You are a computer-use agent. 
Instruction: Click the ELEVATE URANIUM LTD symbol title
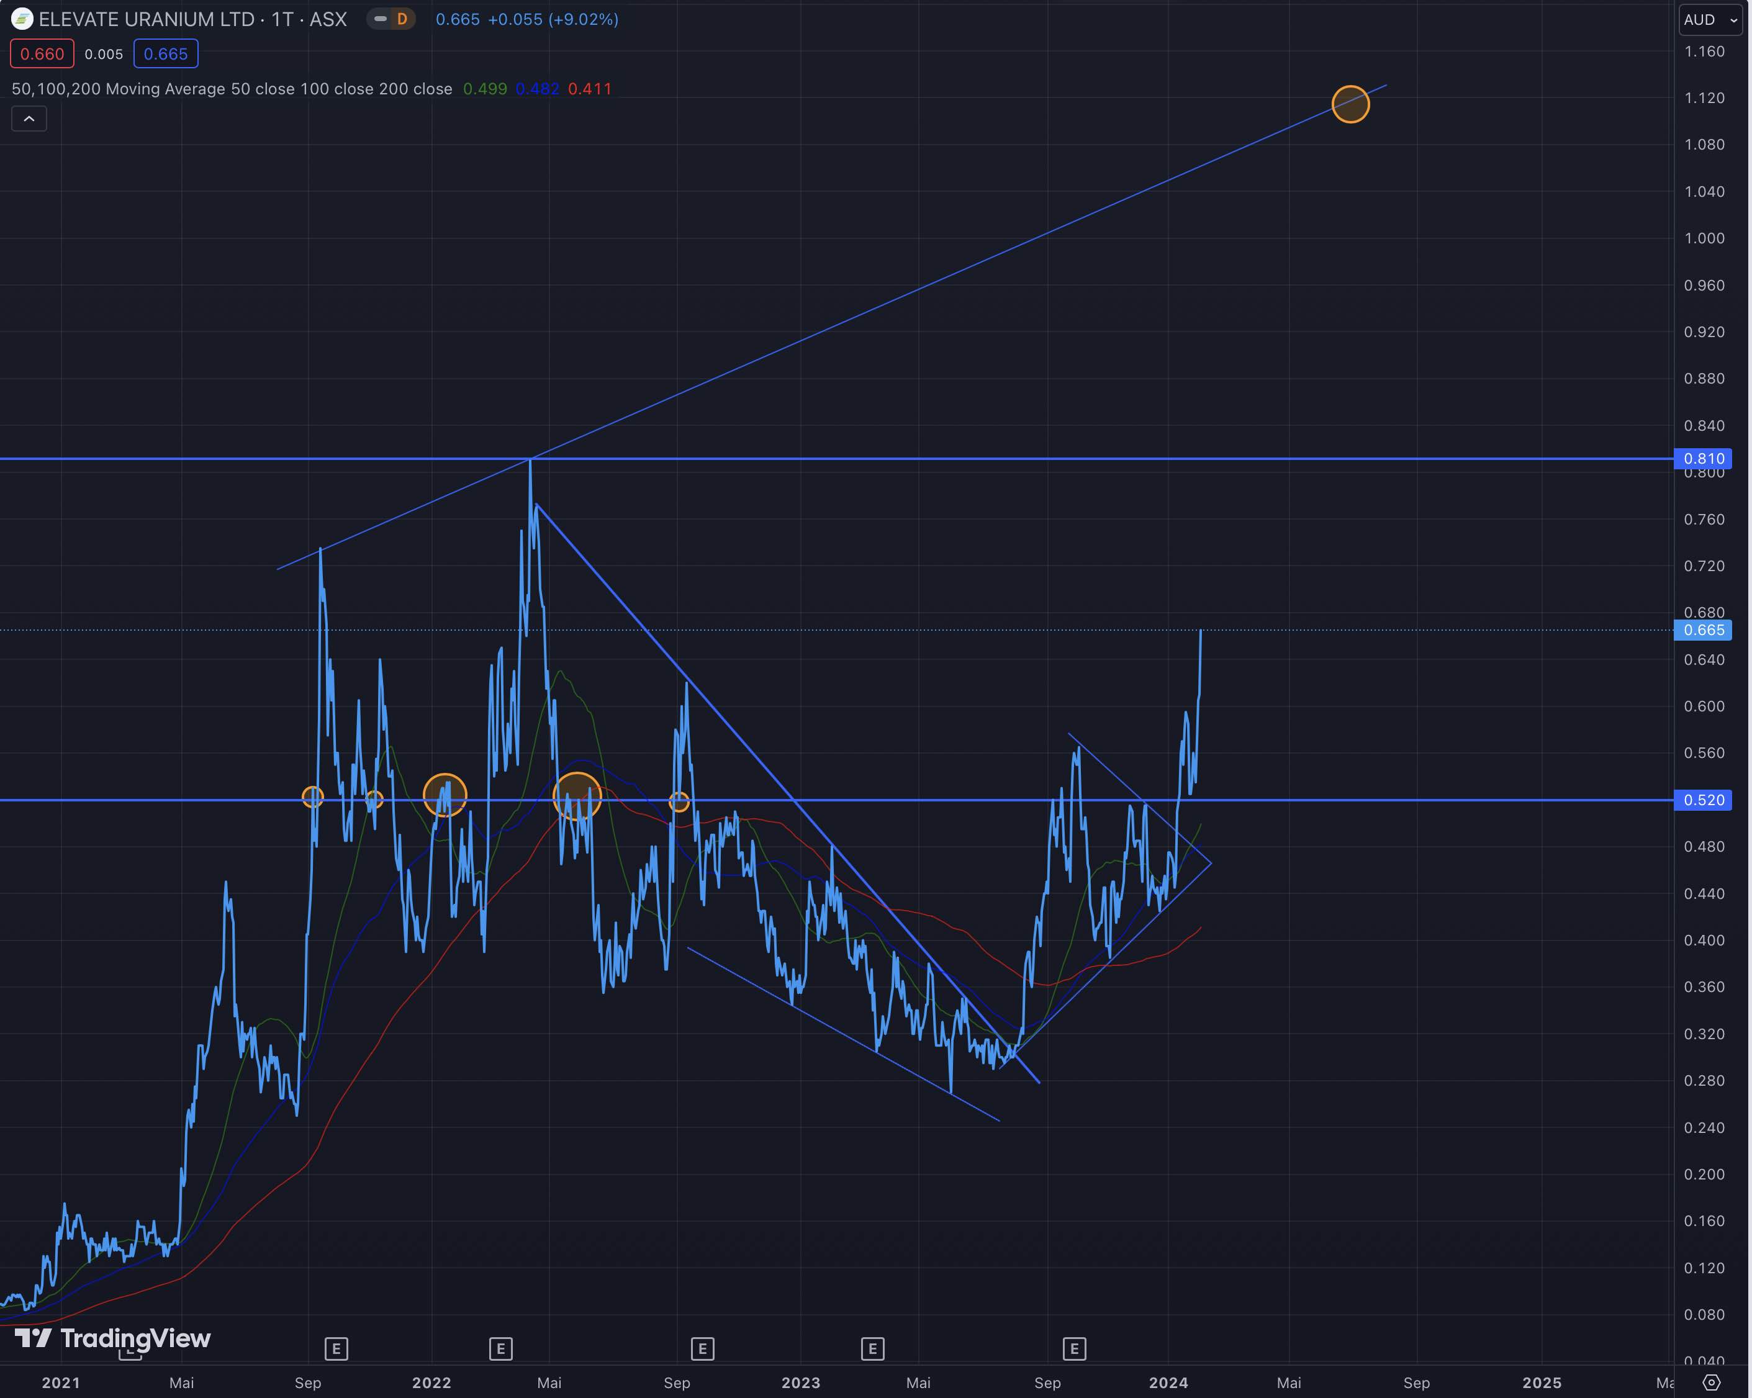click(192, 19)
